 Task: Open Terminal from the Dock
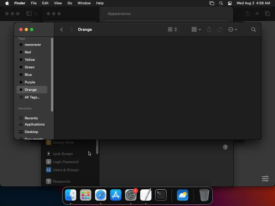coord(161,195)
